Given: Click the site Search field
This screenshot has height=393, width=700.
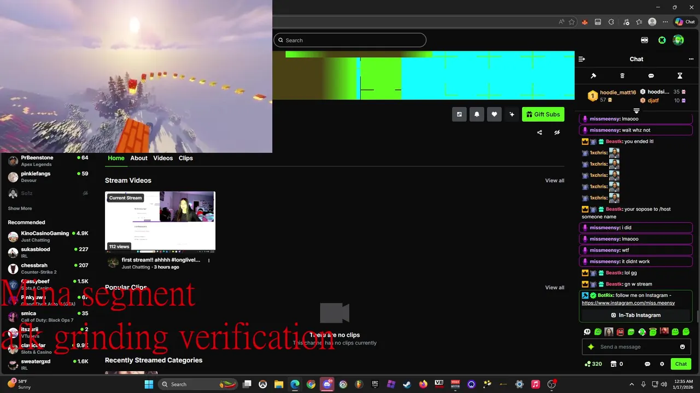Looking at the screenshot, I should pos(350,40).
